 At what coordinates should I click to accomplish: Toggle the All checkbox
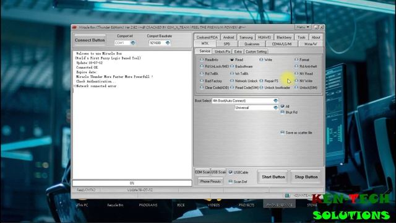(x=282, y=106)
